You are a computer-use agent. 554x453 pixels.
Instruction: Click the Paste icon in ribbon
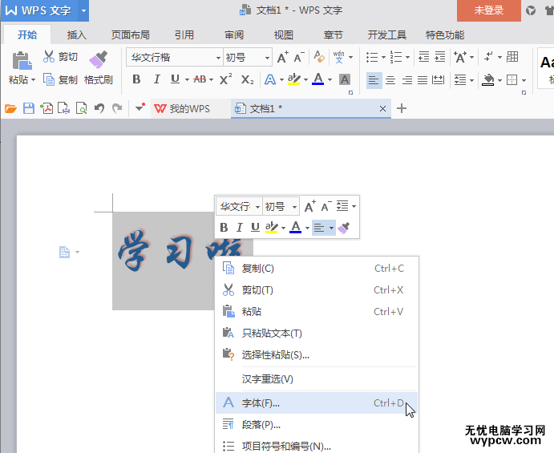pyautogui.click(x=22, y=60)
